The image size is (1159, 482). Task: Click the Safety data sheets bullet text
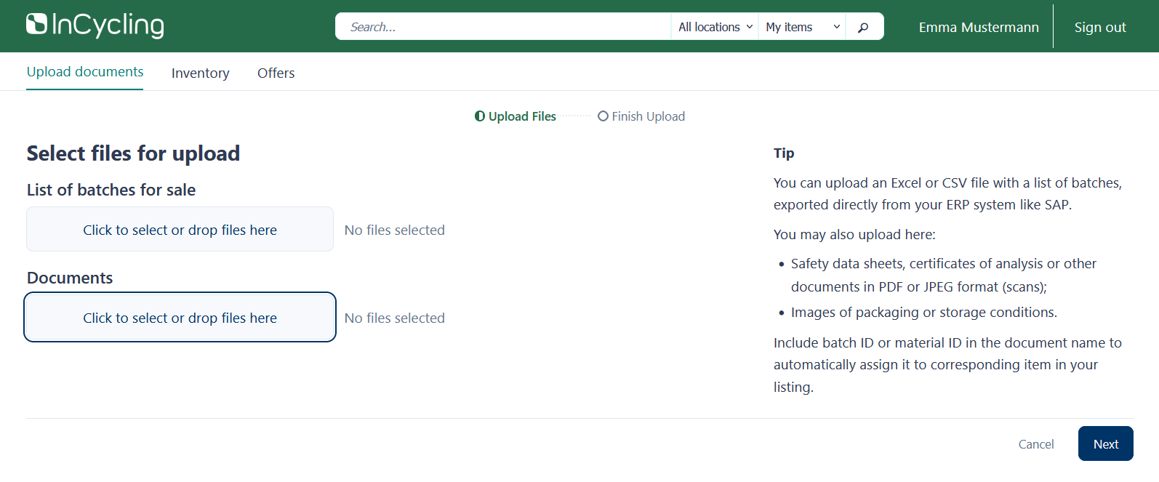click(x=944, y=275)
